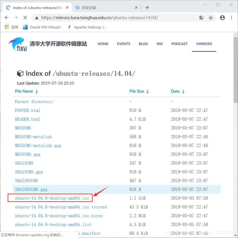Image resolution: width=238 pixels, height=238 pixels.
Task: Open the 应用 apps grid bookmark
Action: 11,27
